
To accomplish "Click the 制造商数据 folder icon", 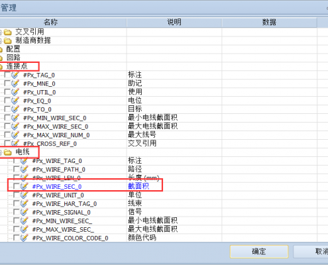I will pyautogui.click(x=8, y=41).
